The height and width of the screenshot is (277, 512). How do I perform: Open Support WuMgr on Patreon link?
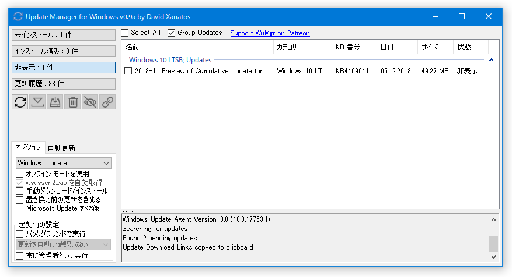pyautogui.click(x=270, y=33)
